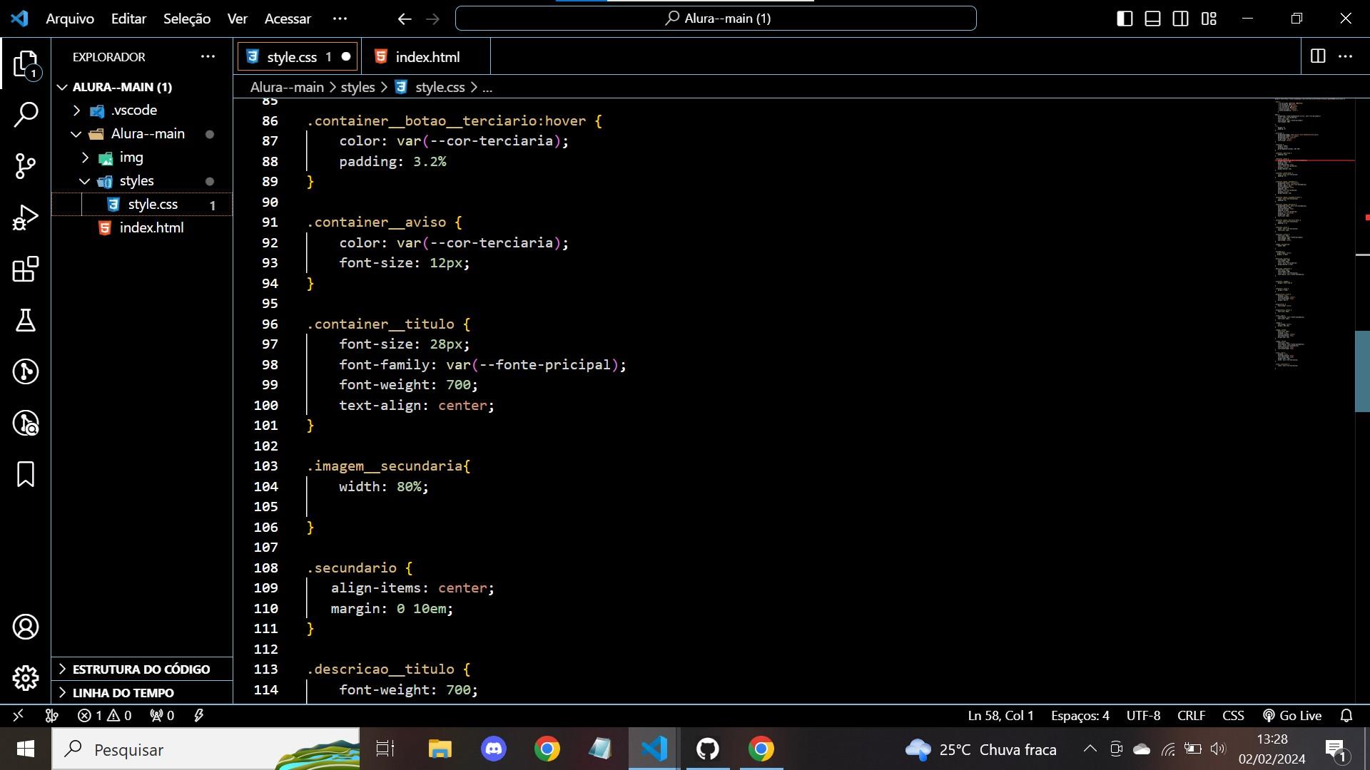The height and width of the screenshot is (770, 1370).
Task: Open the Extensions view
Action: 26,269
